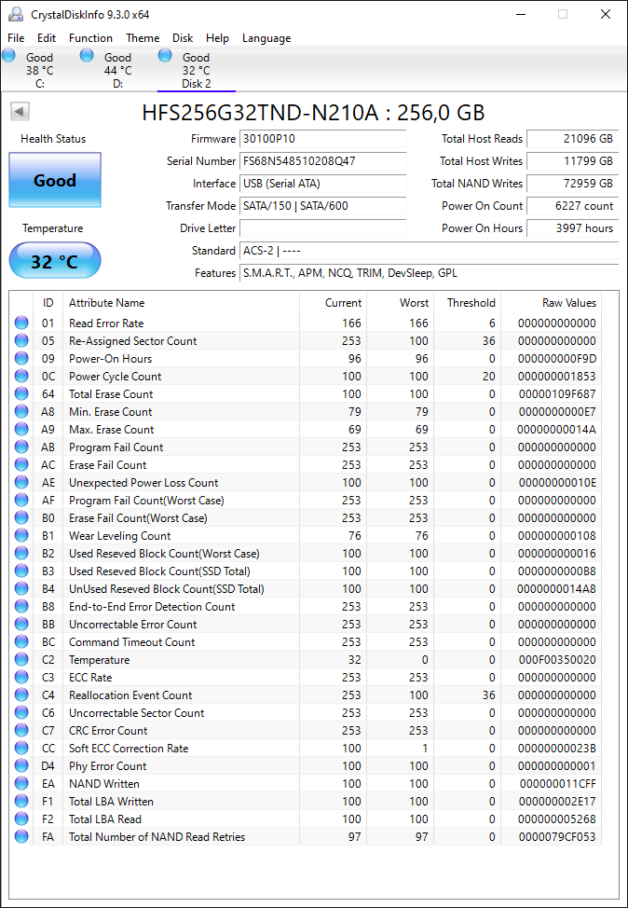The height and width of the screenshot is (908, 628).
Task: Click the ID column header
Action: 48,303
